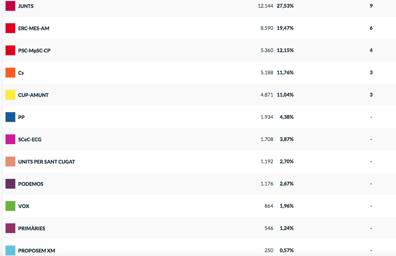Click the 1.934 votes for PP

tap(267, 117)
